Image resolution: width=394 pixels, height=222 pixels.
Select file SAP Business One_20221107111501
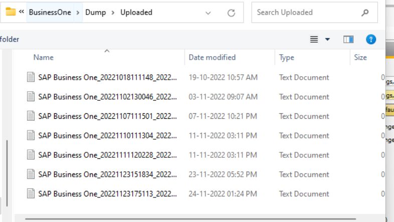coord(108,116)
